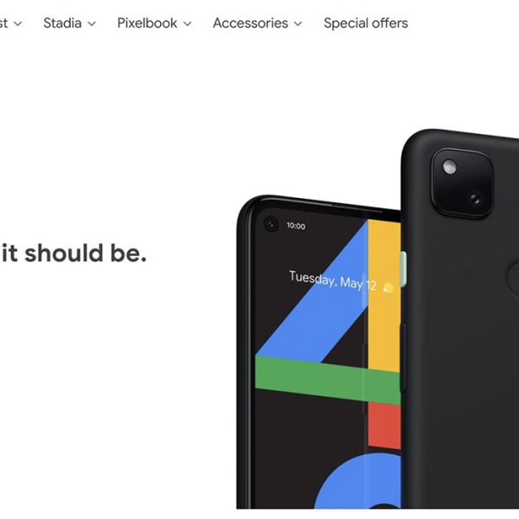Click the 'it should be.' headline text

[x=74, y=253]
